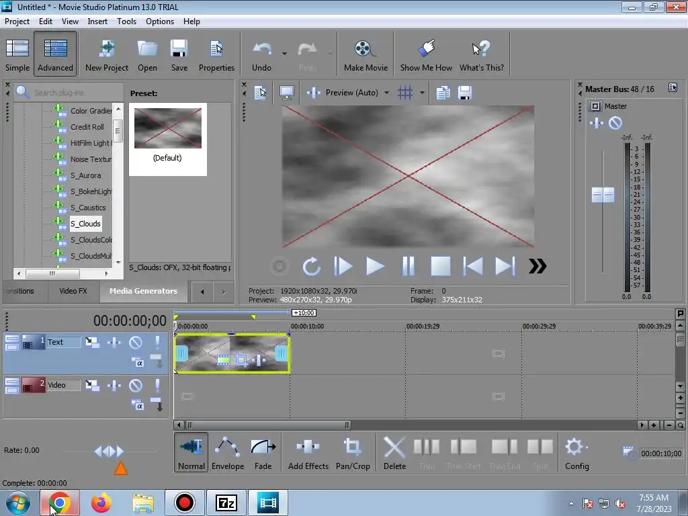Show previous tabs with left arrow
This screenshot has height=516, width=688.
pyautogui.click(x=202, y=292)
